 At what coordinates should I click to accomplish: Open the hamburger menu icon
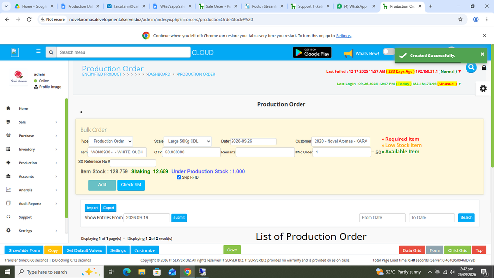[x=38, y=51]
